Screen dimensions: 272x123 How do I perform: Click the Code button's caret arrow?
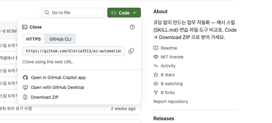[134, 13]
